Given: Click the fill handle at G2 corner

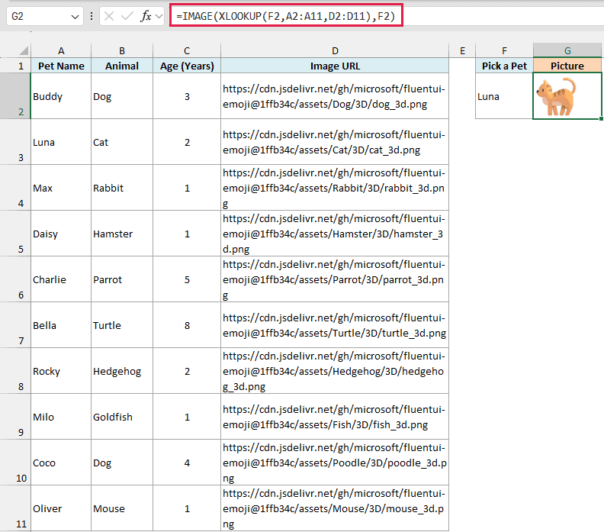Looking at the screenshot, I should click(601, 119).
